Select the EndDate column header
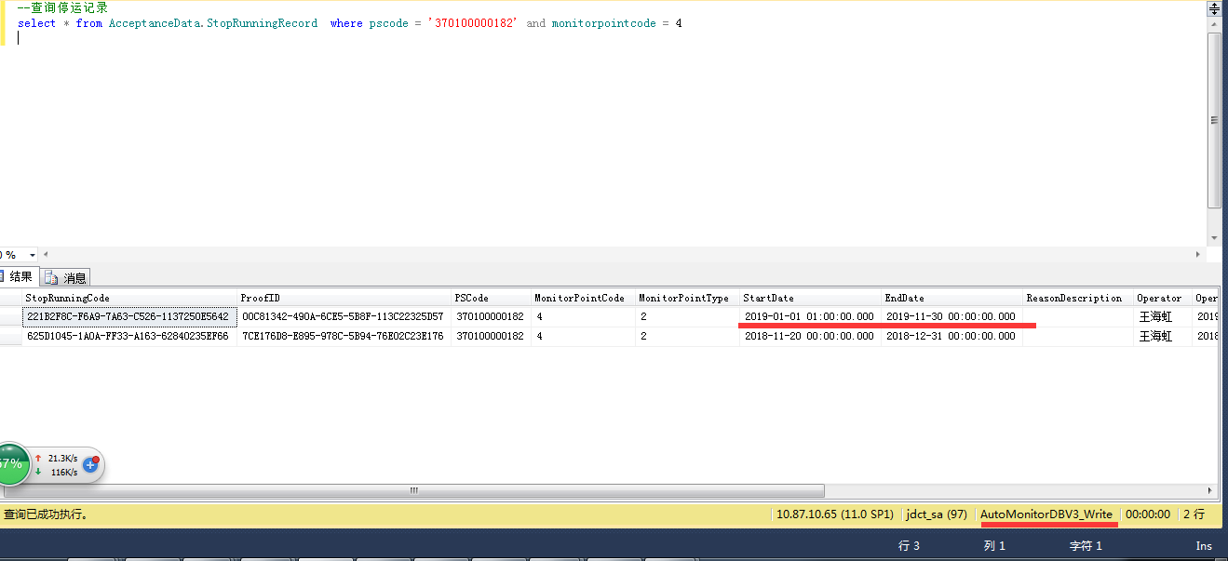This screenshot has width=1228, height=561. [x=951, y=298]
